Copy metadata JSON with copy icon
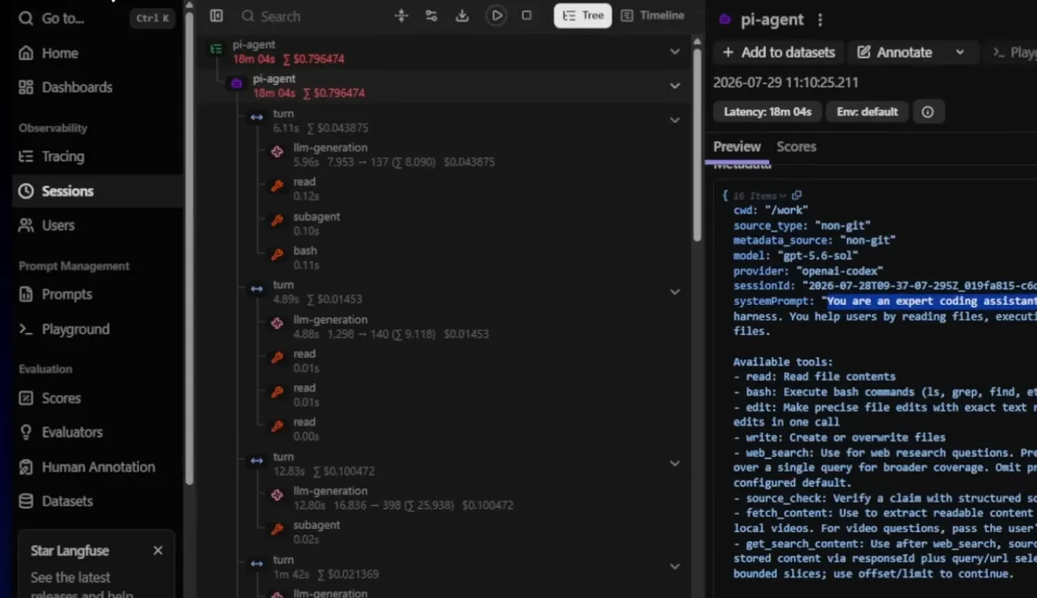The width and height of the screenshot is (1037, 598). (x=798, y=196)
